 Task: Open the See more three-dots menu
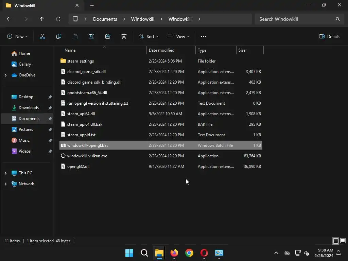pyautogui.click(x=204, y=37)
